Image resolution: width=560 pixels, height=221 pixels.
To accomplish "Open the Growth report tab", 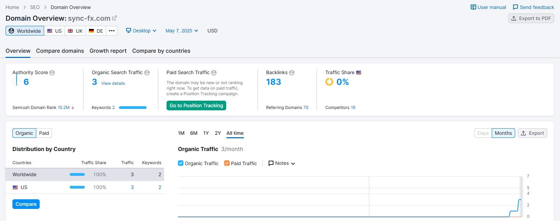I will pyautogui.click(x=108, y=51).
